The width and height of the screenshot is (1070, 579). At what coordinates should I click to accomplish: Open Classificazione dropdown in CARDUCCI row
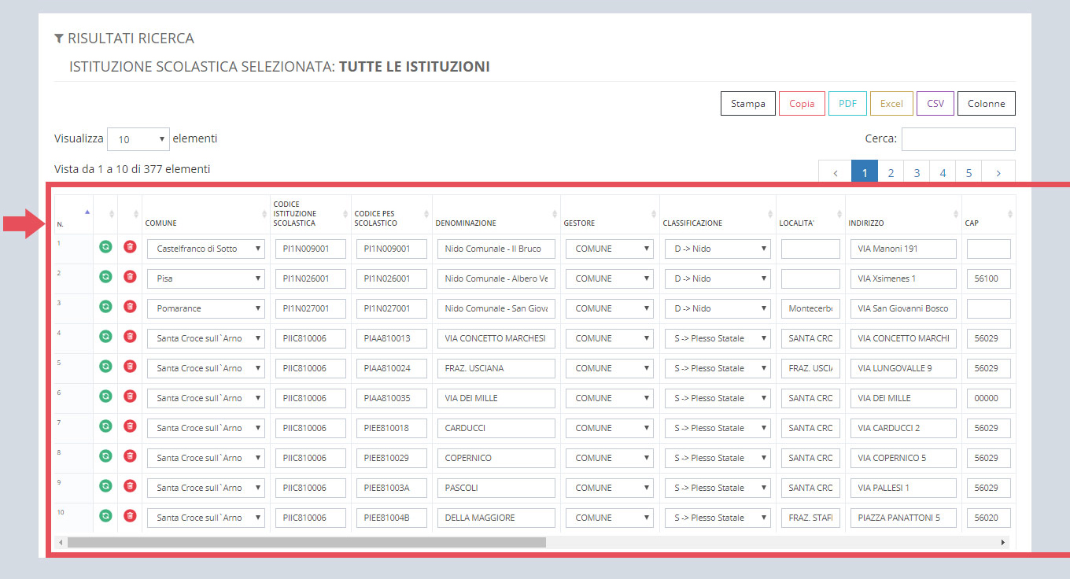coord(718,428)
